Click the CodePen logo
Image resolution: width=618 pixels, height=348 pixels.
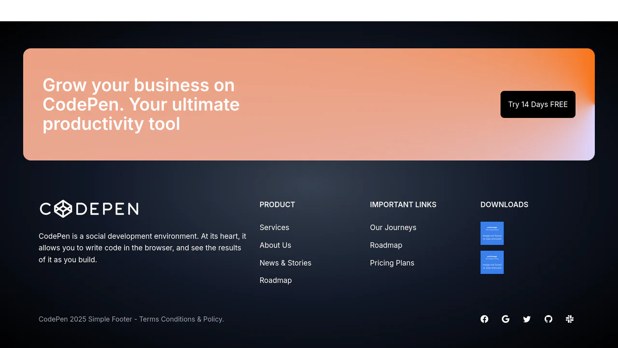[x=89, y=209]
